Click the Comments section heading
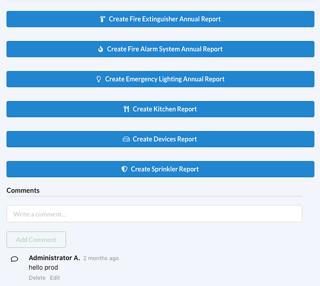The width and height of the screenshot is (320, 286). tap(23, 190)
